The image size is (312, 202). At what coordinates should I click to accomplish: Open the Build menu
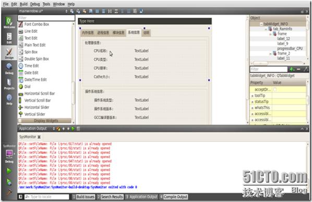point(23,4)
